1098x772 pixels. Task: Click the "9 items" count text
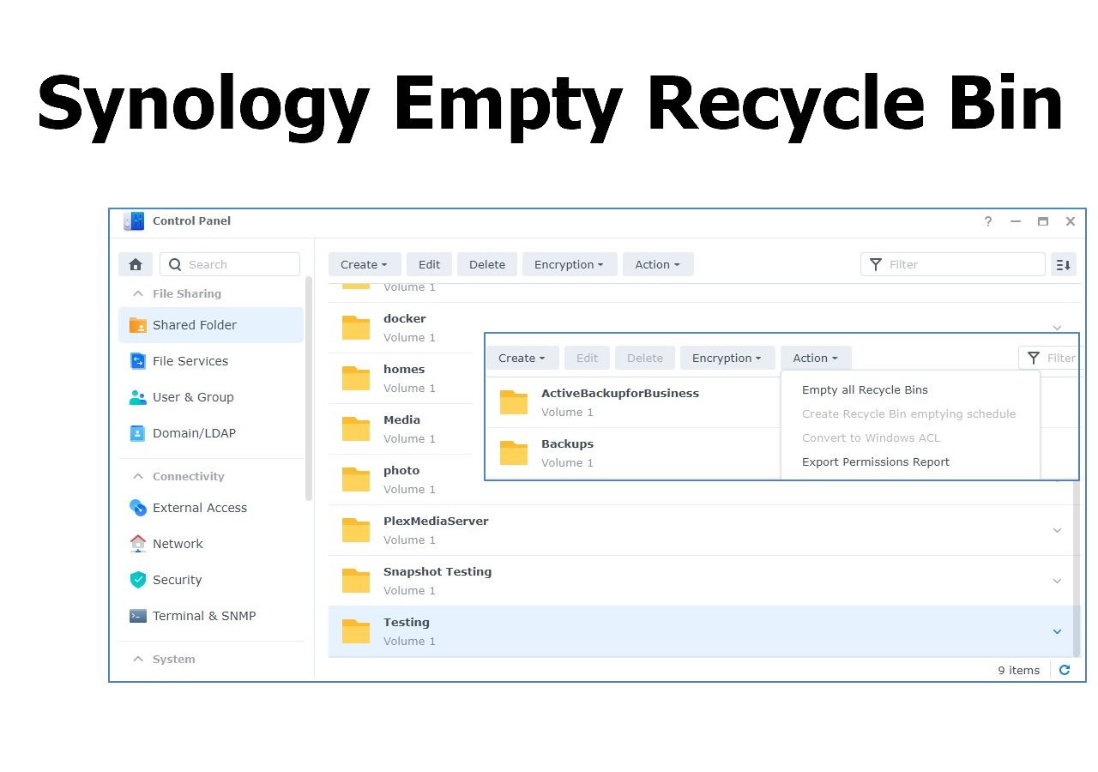(x=1018, y=671)
